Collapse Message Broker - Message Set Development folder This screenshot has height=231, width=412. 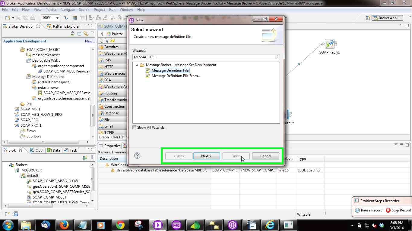137,65
